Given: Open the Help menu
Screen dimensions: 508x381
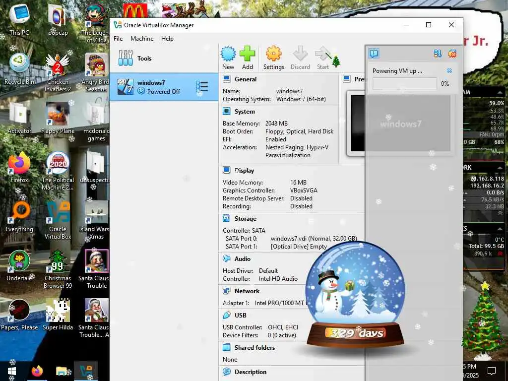Looking at the screenshot, I should 167,39.
